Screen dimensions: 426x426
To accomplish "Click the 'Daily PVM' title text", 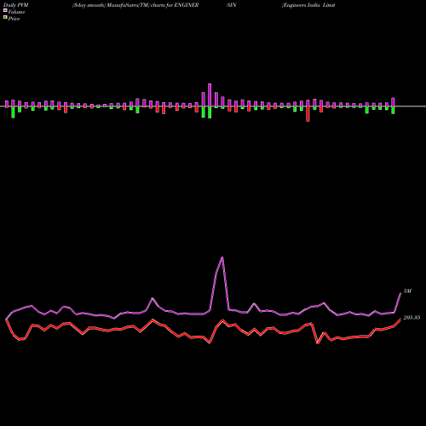I will pyautogui.click(x=16, y=5).
